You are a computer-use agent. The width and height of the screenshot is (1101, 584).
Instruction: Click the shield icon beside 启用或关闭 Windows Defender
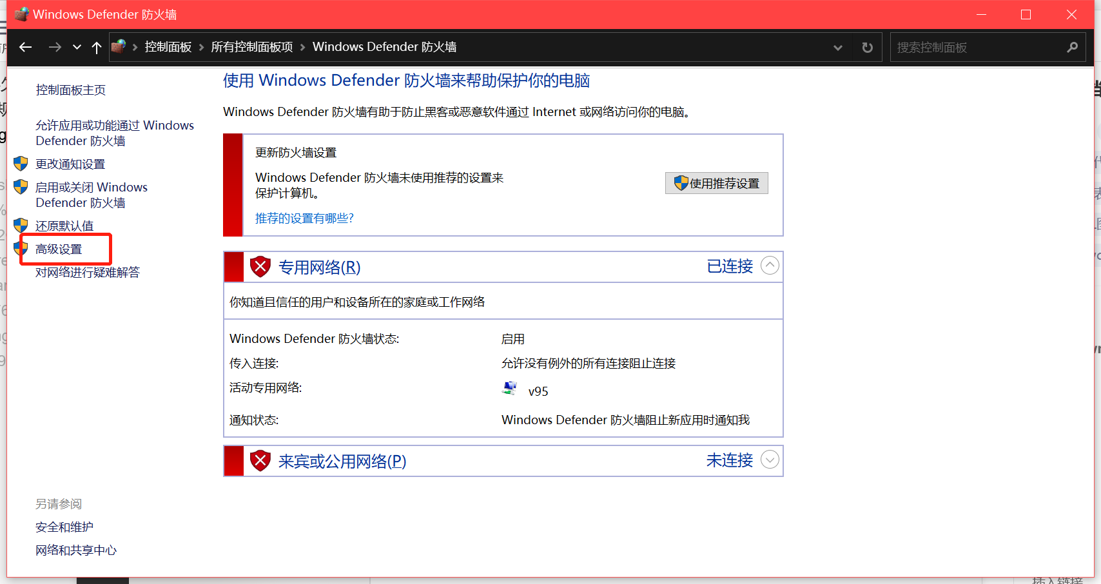click(21, 187)
